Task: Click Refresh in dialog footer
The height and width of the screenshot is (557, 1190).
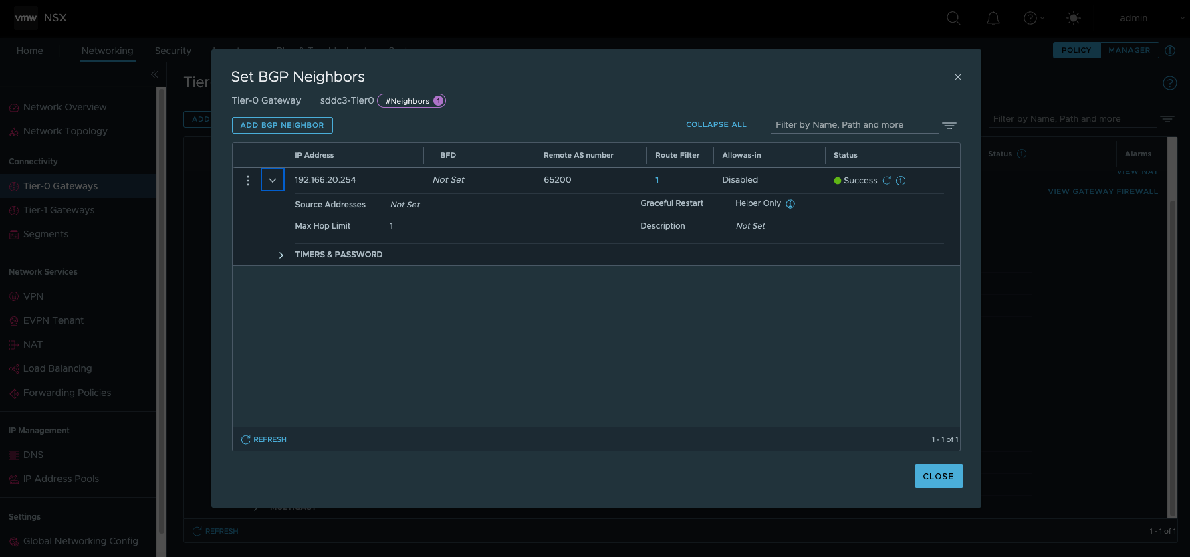Action: [x=264, y=439]
